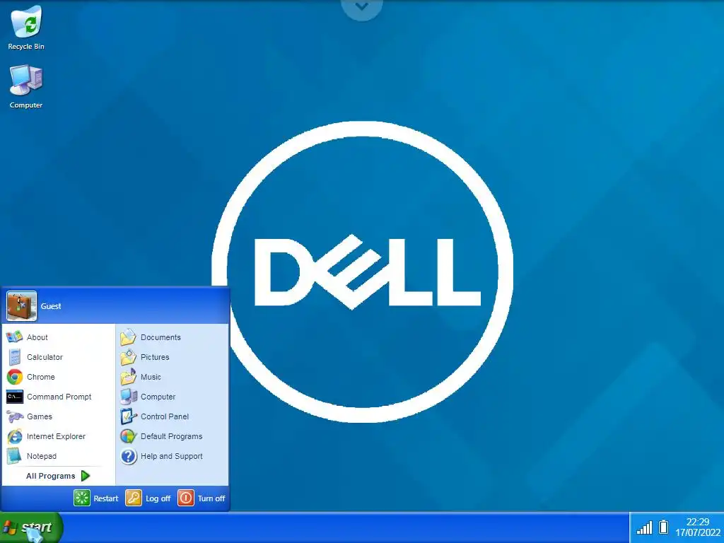
Task: Click the Notepad label text
Action: [x=42, y=457]
